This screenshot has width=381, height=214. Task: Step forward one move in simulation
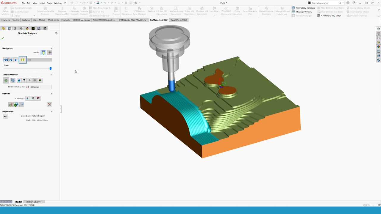point(16,60)
